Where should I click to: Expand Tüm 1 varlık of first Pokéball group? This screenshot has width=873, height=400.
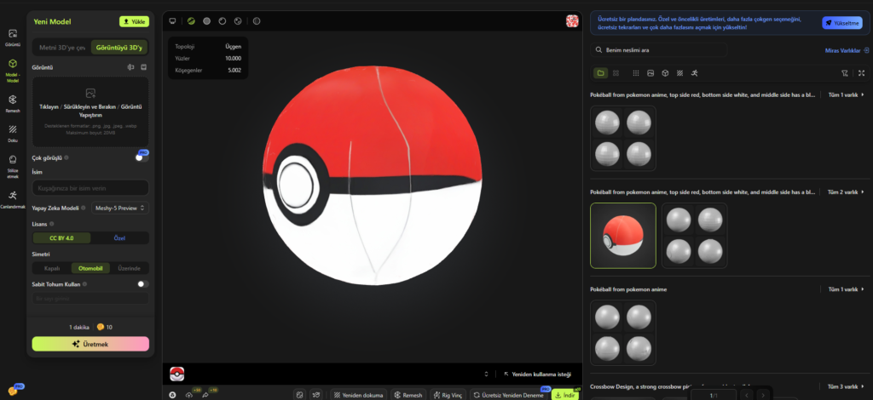[x=846, y=94]
